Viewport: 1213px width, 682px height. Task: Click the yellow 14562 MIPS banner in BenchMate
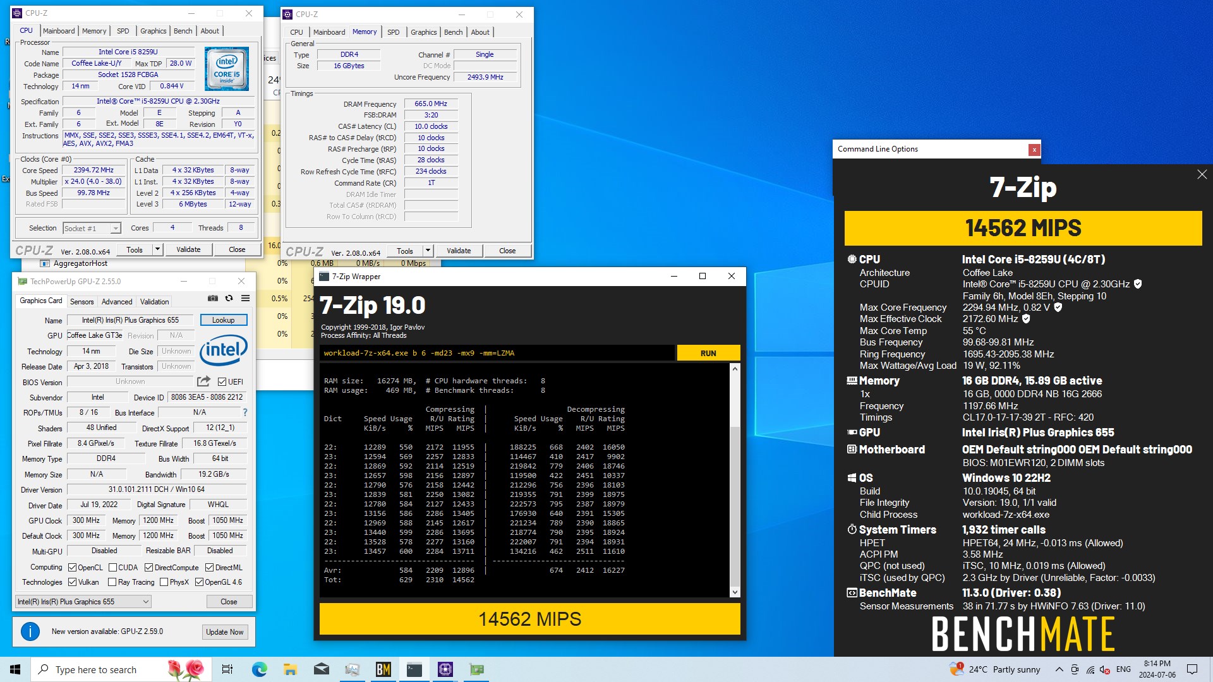pyautogui.click(x=1023, y=228)
